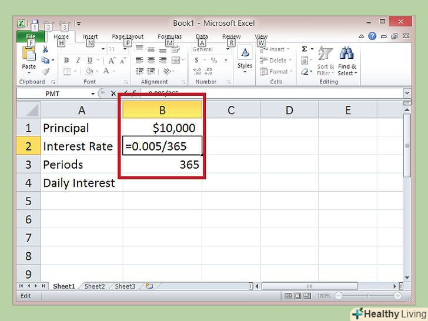Click the Percent Style icon
This screenshot has height=321, width=428.
click(x=214, y=61)
